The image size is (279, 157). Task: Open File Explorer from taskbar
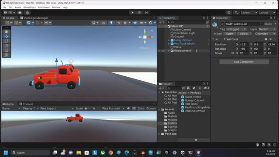coord(78,153)
